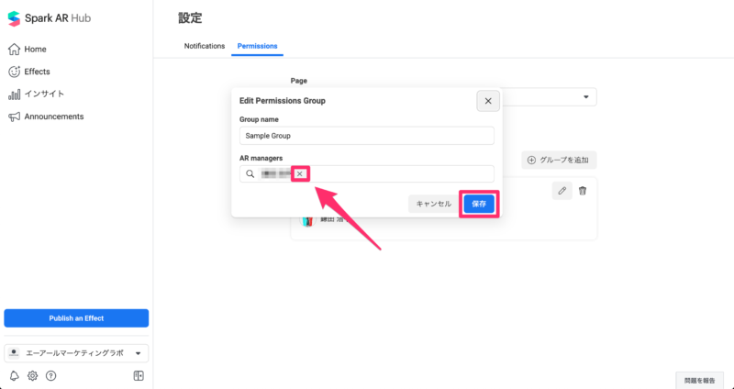Open the エーアールマーケティングラボ account dropdown

pyautogui.click(x=76, y=353)
